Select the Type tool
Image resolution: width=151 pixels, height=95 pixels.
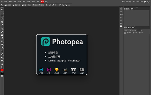pos(2,51)
